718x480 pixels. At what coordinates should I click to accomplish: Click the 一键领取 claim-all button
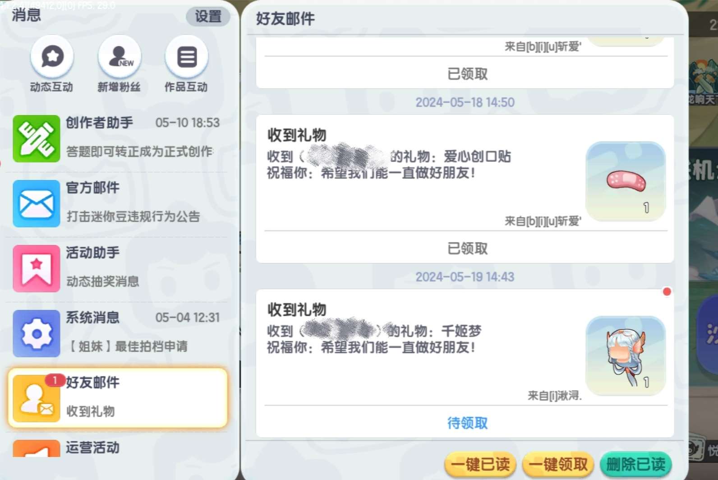558,464
